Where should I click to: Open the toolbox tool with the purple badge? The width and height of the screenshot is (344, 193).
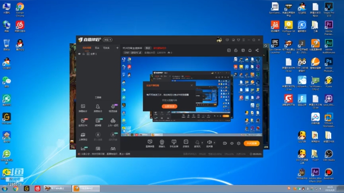[x=113, y=108]
